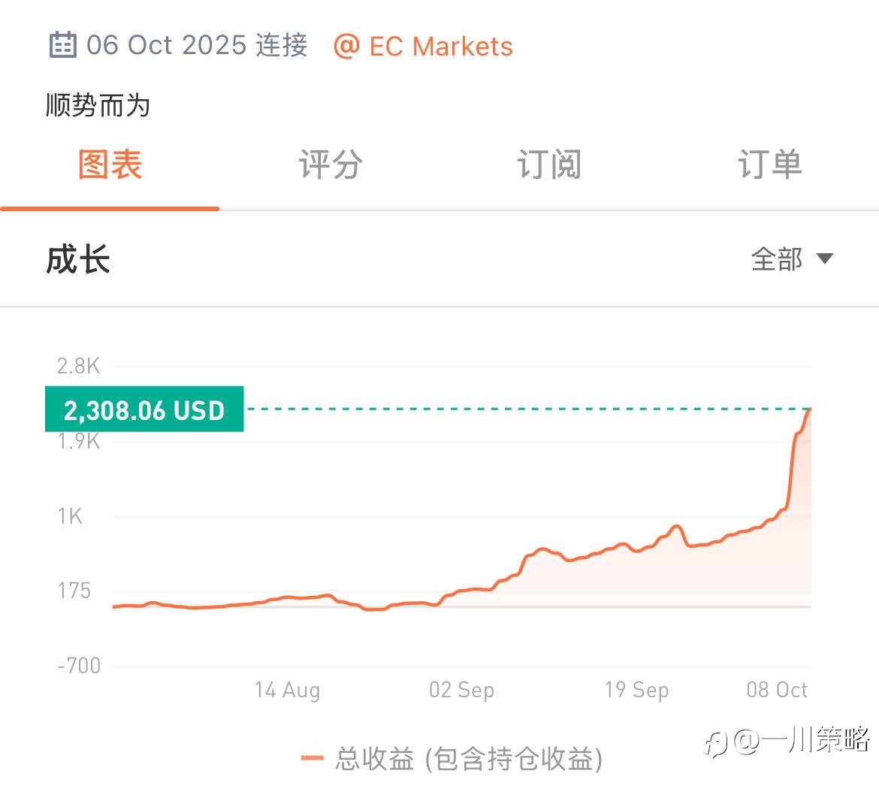The height and width of the screenshot is (786, 879).
Task: Select the 02 Sep date on chart axis
Action: [461, 690]
